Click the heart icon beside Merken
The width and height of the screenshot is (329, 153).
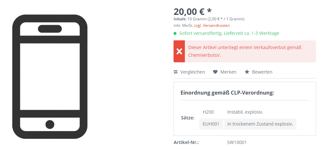[215, 72]
